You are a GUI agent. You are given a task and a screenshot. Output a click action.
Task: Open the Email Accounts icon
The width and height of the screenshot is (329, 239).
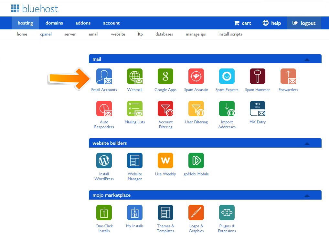coord(104,76)
